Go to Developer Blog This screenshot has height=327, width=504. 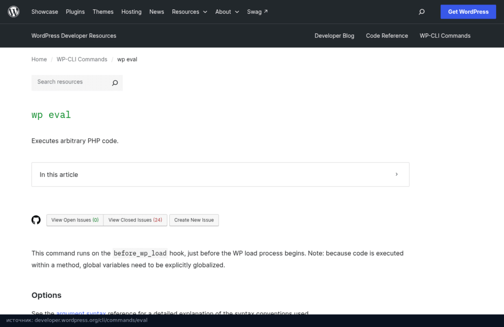tap(334, 36)
